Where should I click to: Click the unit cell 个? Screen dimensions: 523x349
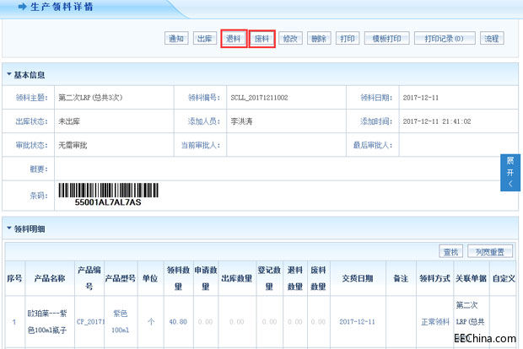click(x=151, y=322)
